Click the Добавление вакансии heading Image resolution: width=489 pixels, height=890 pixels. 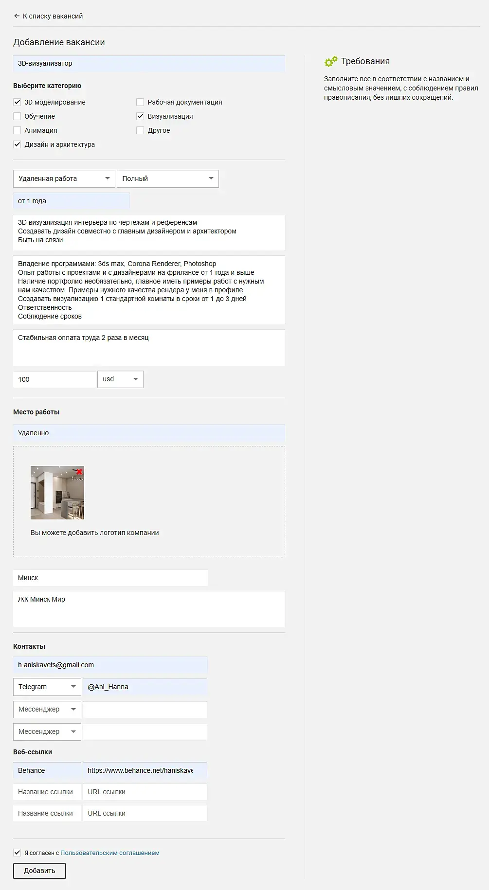(59, 42)
